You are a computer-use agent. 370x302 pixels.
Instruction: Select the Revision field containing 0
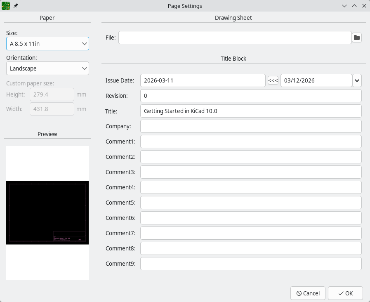251,96
